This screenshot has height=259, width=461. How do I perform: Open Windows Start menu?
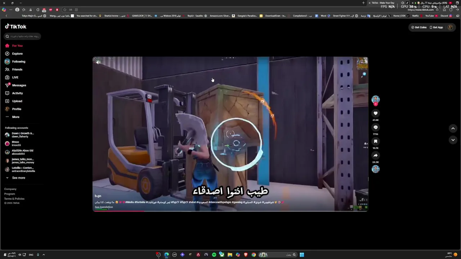(302, 255)
